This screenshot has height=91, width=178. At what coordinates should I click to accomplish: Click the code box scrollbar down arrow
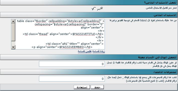pos(13,47)
